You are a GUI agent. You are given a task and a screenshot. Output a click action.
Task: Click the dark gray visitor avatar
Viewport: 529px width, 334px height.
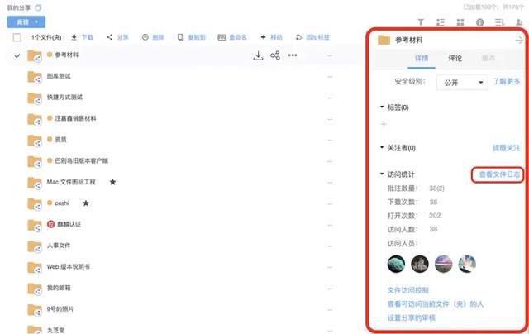(x=420, y=264)
